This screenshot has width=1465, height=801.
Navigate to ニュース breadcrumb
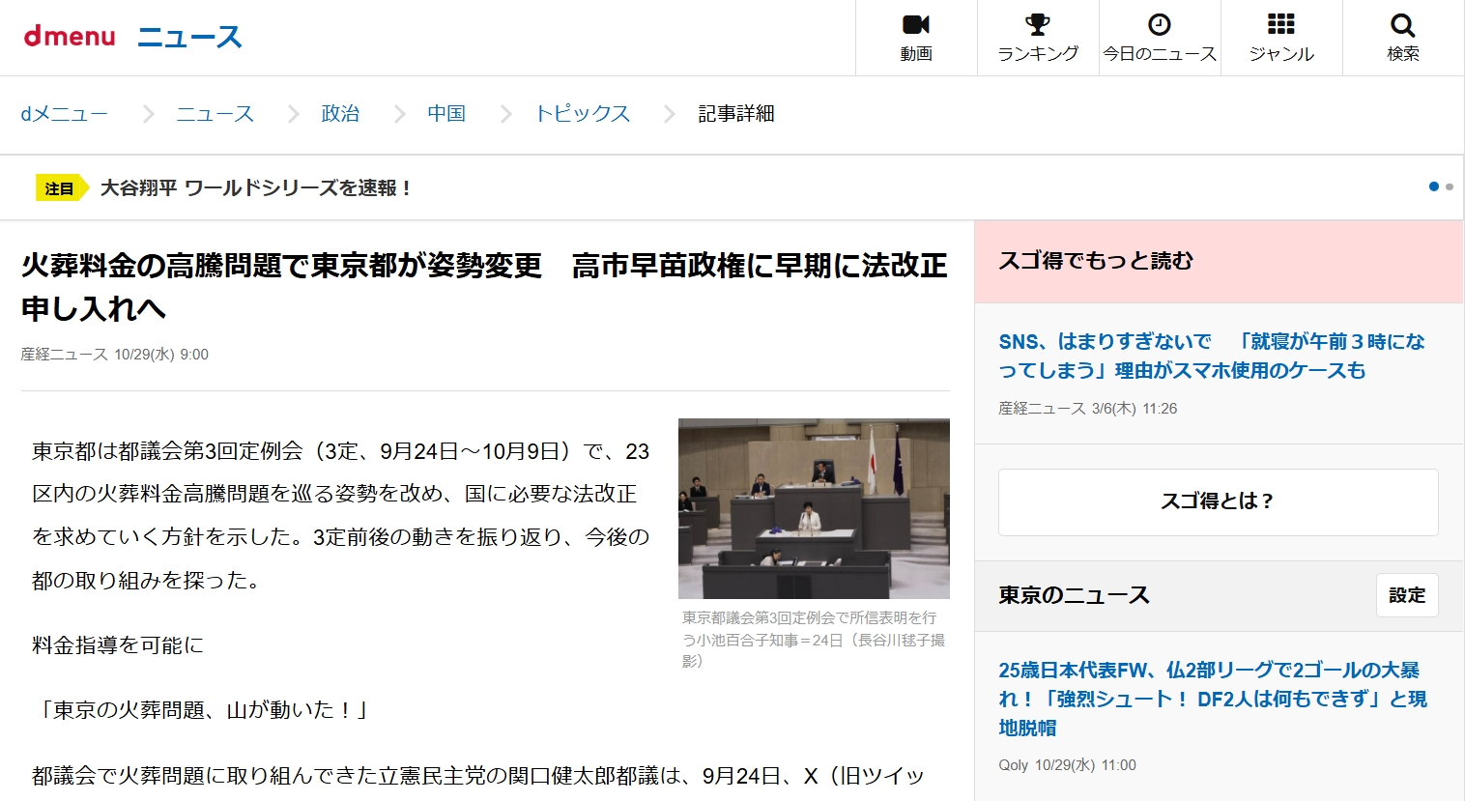(215, 114)
